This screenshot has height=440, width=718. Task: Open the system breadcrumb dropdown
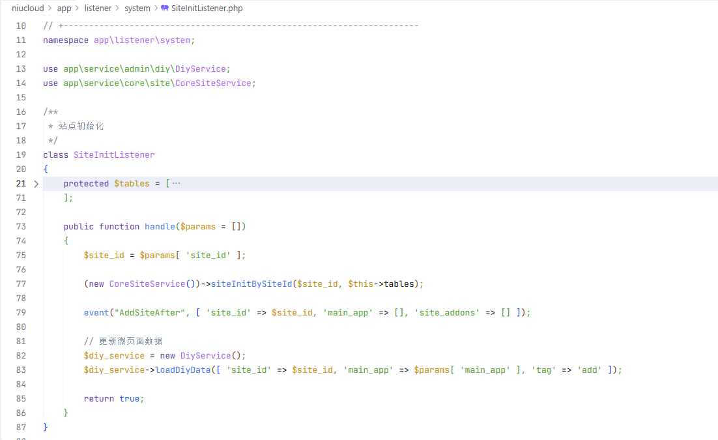137,8
